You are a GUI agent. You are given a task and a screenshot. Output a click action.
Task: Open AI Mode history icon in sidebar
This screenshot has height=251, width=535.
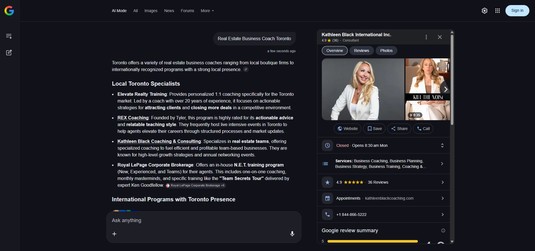[x=9, y=36]
